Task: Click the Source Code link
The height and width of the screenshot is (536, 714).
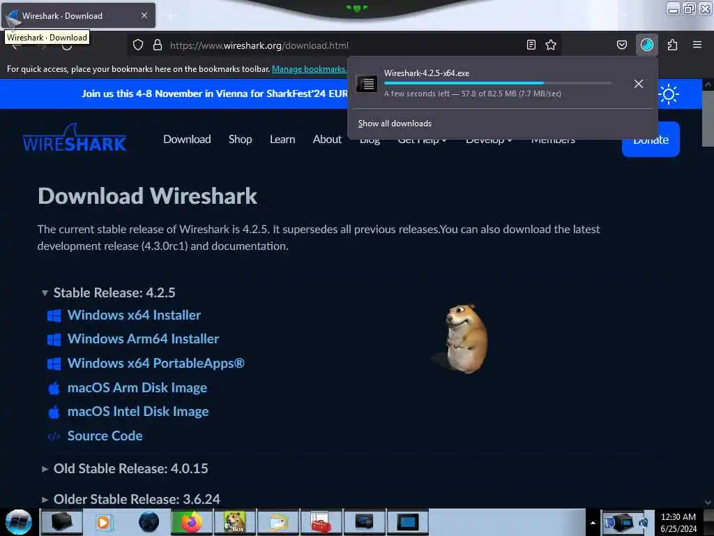Action: point(105,435)
